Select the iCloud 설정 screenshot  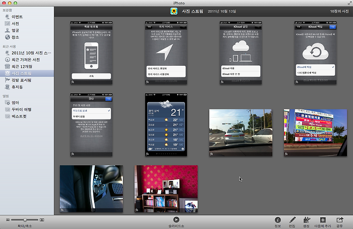tap(241, 53)
